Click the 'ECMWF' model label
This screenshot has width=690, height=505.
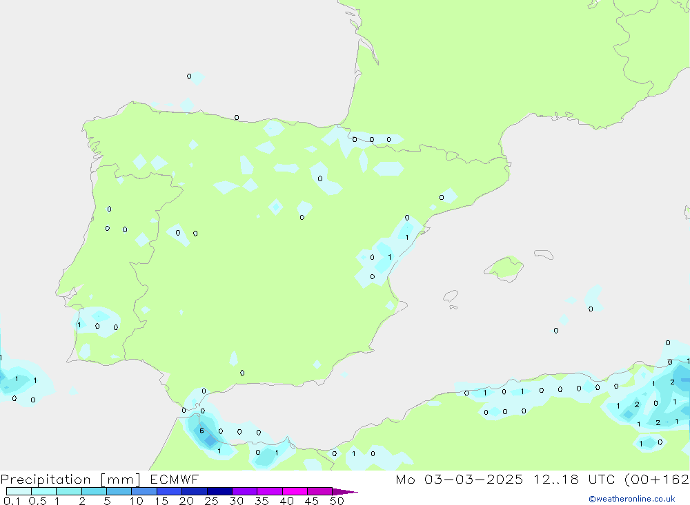click(x=175, y=479)
